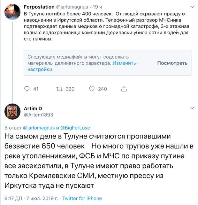Click the Twitter for iPhone source link
This screenshot has height=205, width=198.
coord(82,198)
